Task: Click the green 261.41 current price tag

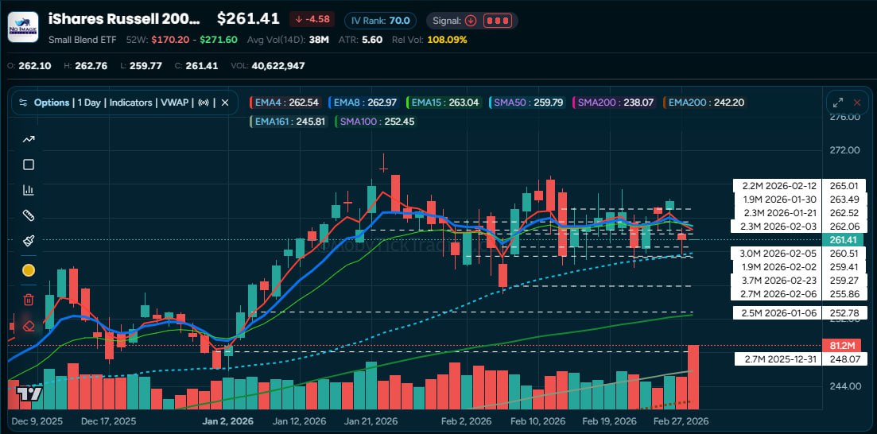Action: [x=843, y=240]
